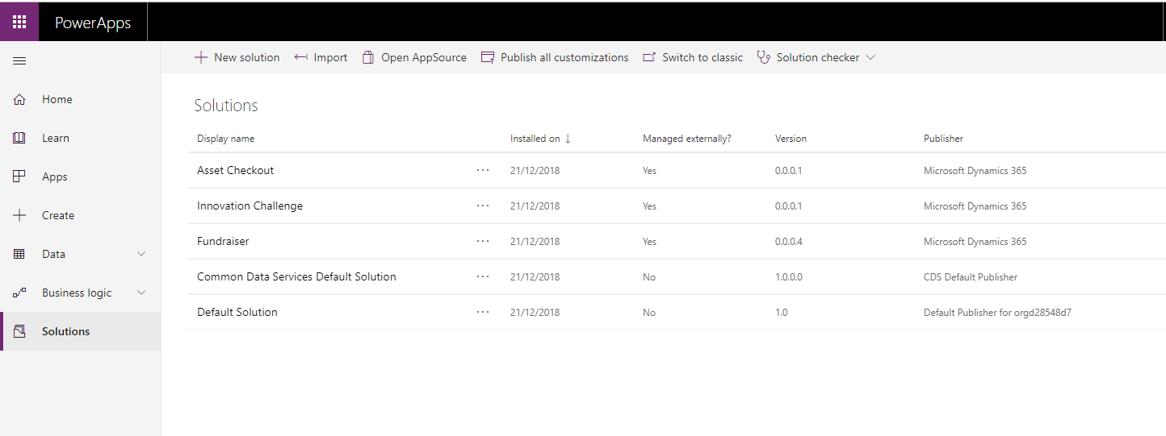The height and width of the screenshot is (436, 1166).
Task: Click version 0.0.0.4 cell
Action: point(789,242)
